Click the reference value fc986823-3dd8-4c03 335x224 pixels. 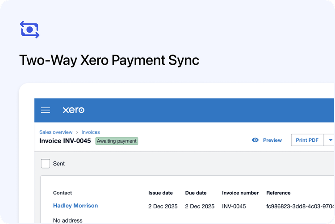coord(300,206)
